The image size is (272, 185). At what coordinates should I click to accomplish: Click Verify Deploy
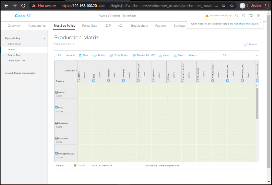pos(119,55)
